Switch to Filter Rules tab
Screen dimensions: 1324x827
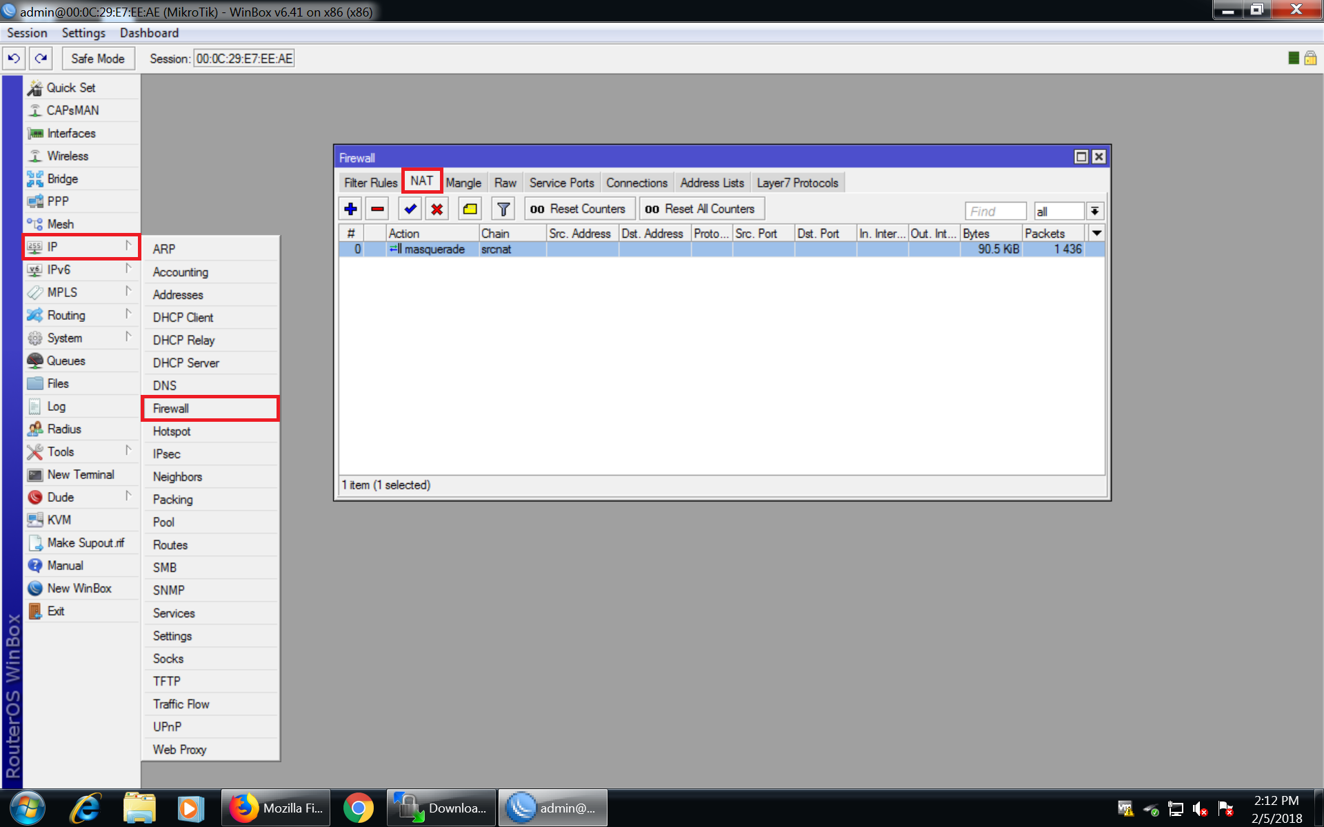click(x=370, y=183)
